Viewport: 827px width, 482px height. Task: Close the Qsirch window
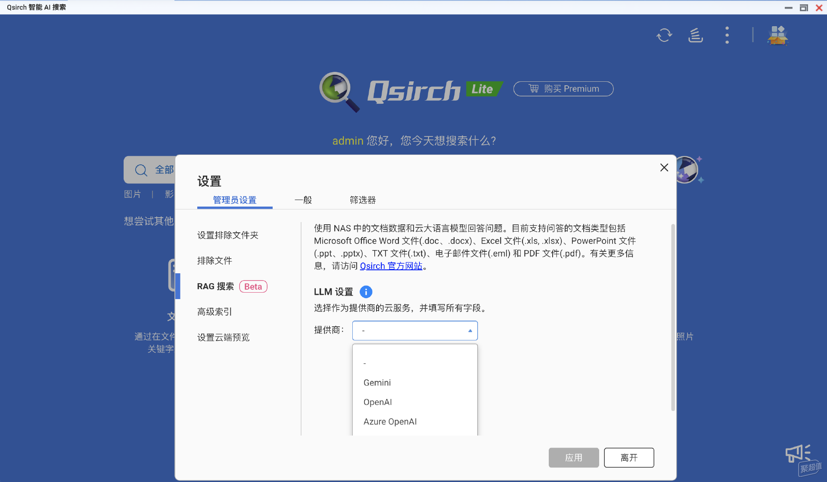click(819, 7)
